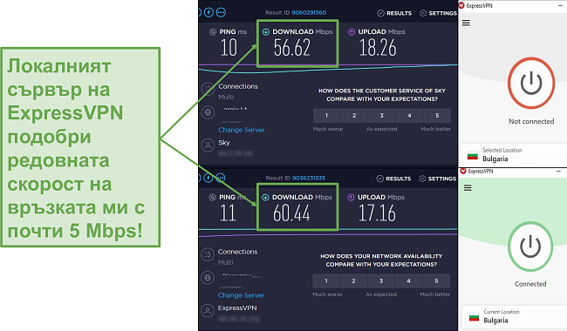Viewport: 567px width, 331px height.
Task: Click Connections Multi icon in top panel
Action: pyautogui.click(x=208, y=89)
